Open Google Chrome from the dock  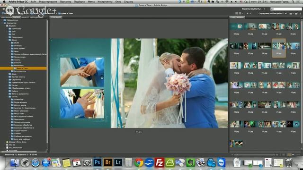[139, 162]
